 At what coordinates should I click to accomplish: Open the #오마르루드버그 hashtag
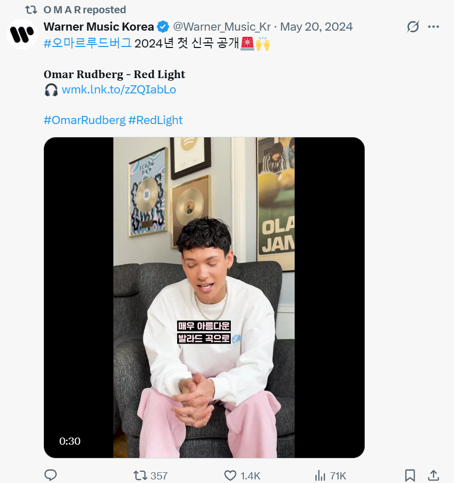(x=87, y=43)
